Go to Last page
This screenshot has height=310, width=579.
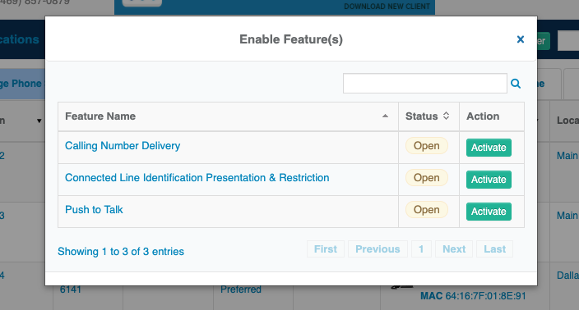pyautogui.click(x=495, y=249)
